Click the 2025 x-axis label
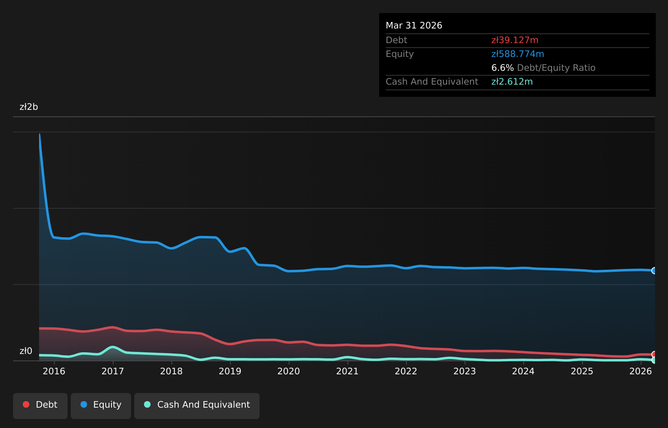 [x=582, y=371]
